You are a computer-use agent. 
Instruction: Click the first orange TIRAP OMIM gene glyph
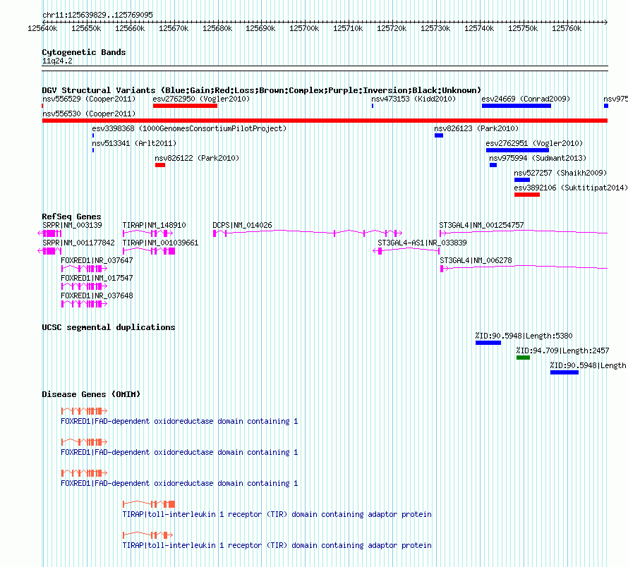pyautogui.click(x=149, y=504)
